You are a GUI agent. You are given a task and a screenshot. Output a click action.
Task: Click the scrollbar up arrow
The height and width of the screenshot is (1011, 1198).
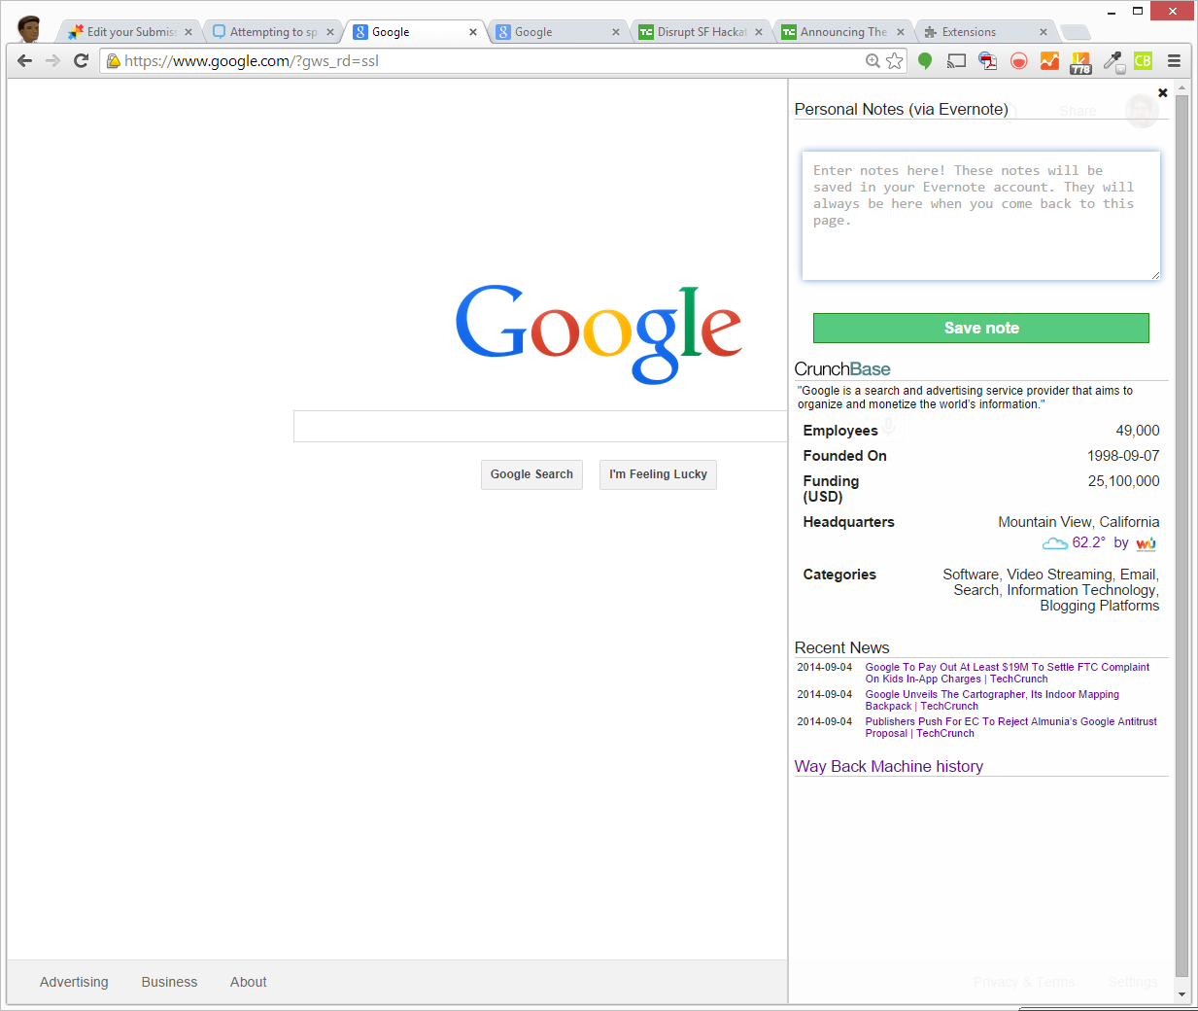click(1181, 87)
